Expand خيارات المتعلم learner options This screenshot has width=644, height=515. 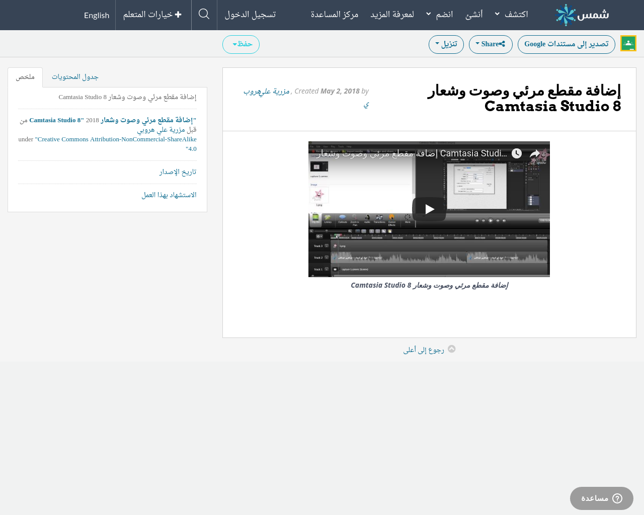[152, 15]
